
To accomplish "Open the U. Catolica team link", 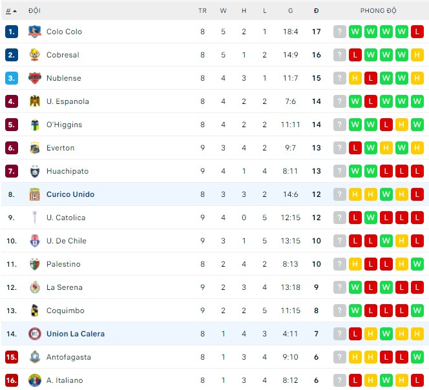I will [66, 218].
